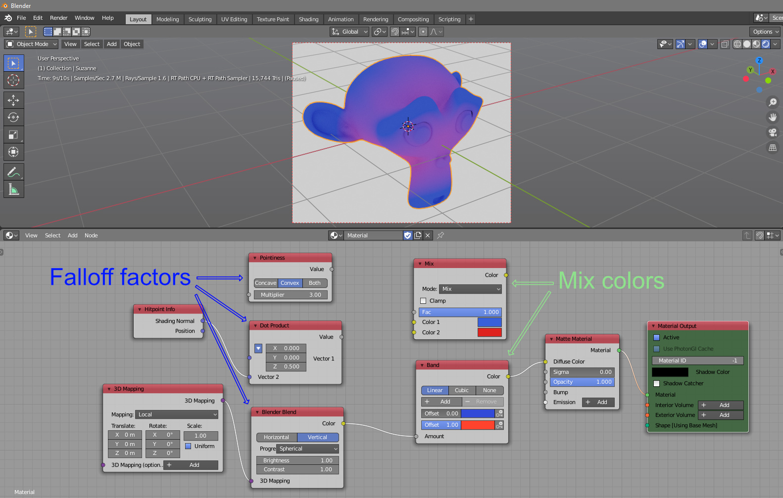Pin the material with pushpin icon
This screenshot has width=783, height=498.
coord(440,235)
